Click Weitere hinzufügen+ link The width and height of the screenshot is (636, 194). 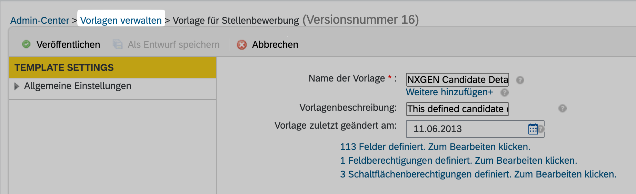click(449, 92)
